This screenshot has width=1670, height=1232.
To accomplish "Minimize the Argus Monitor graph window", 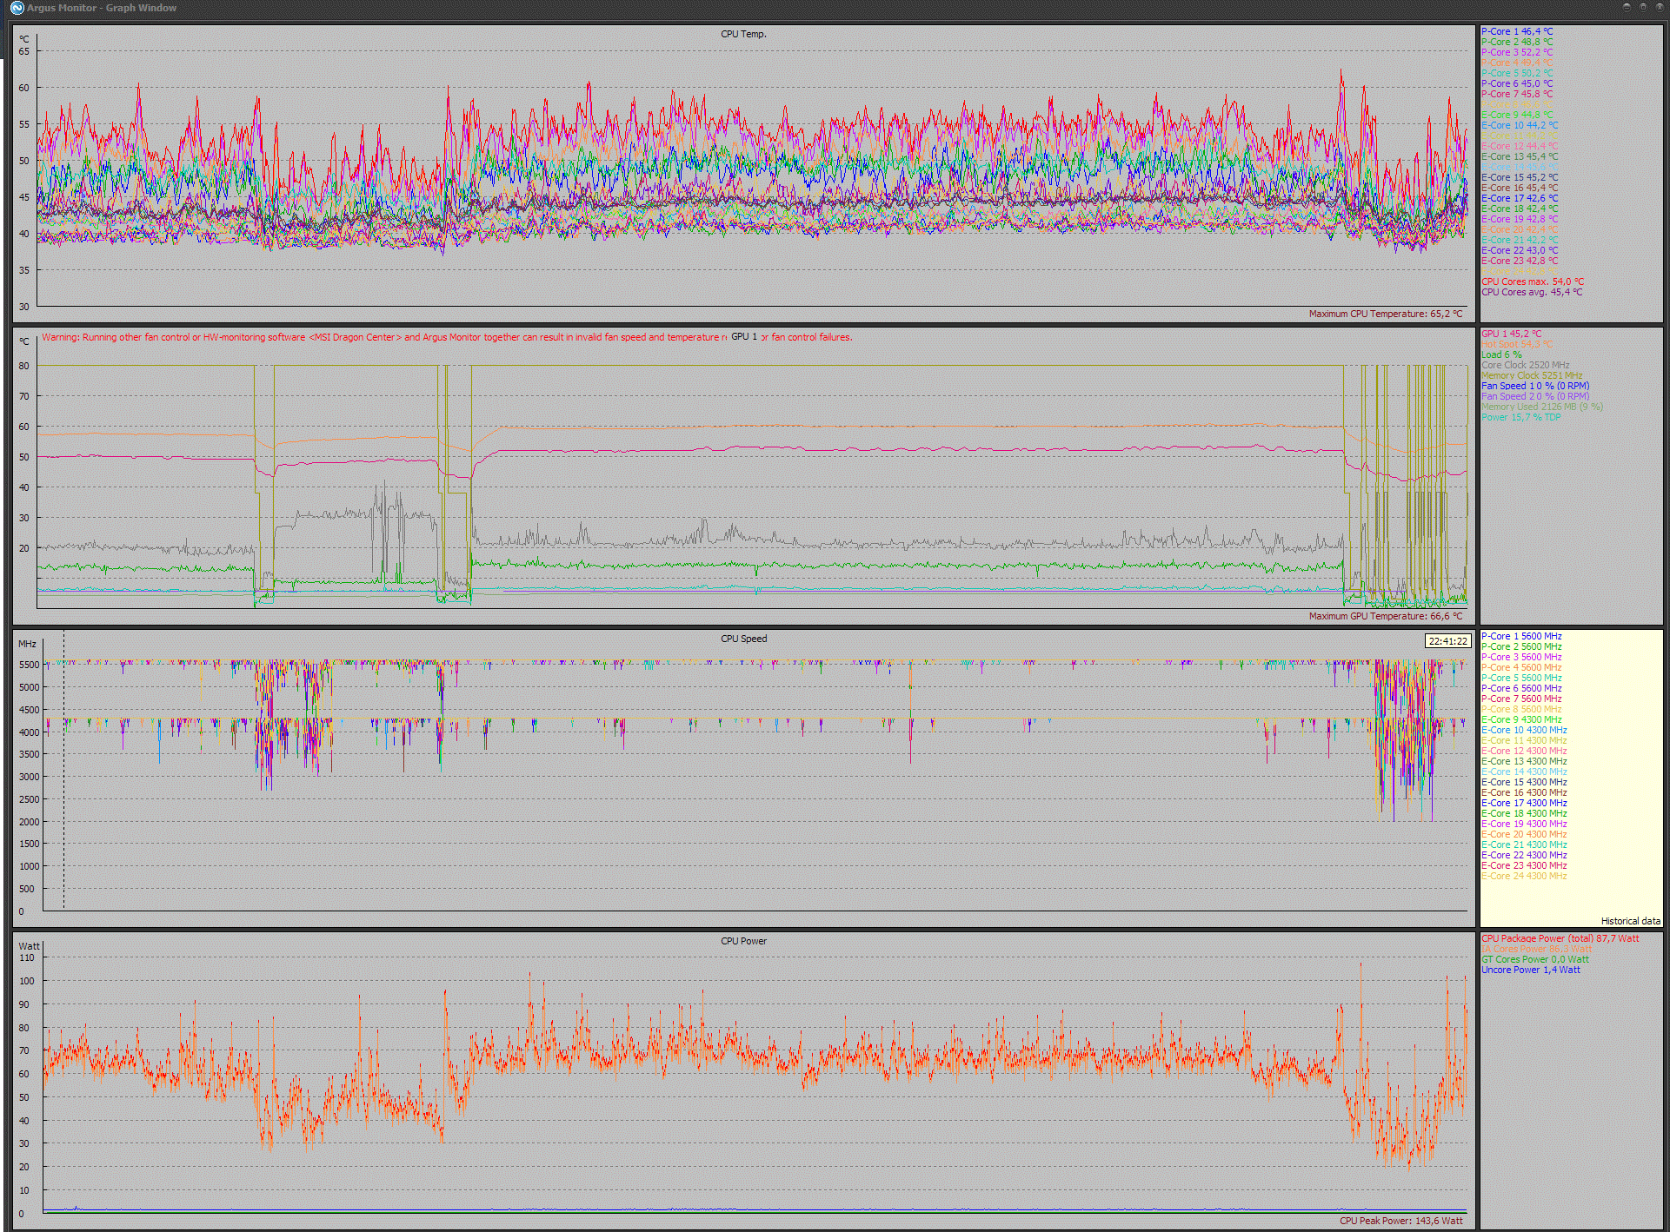I will point(1627,7).
